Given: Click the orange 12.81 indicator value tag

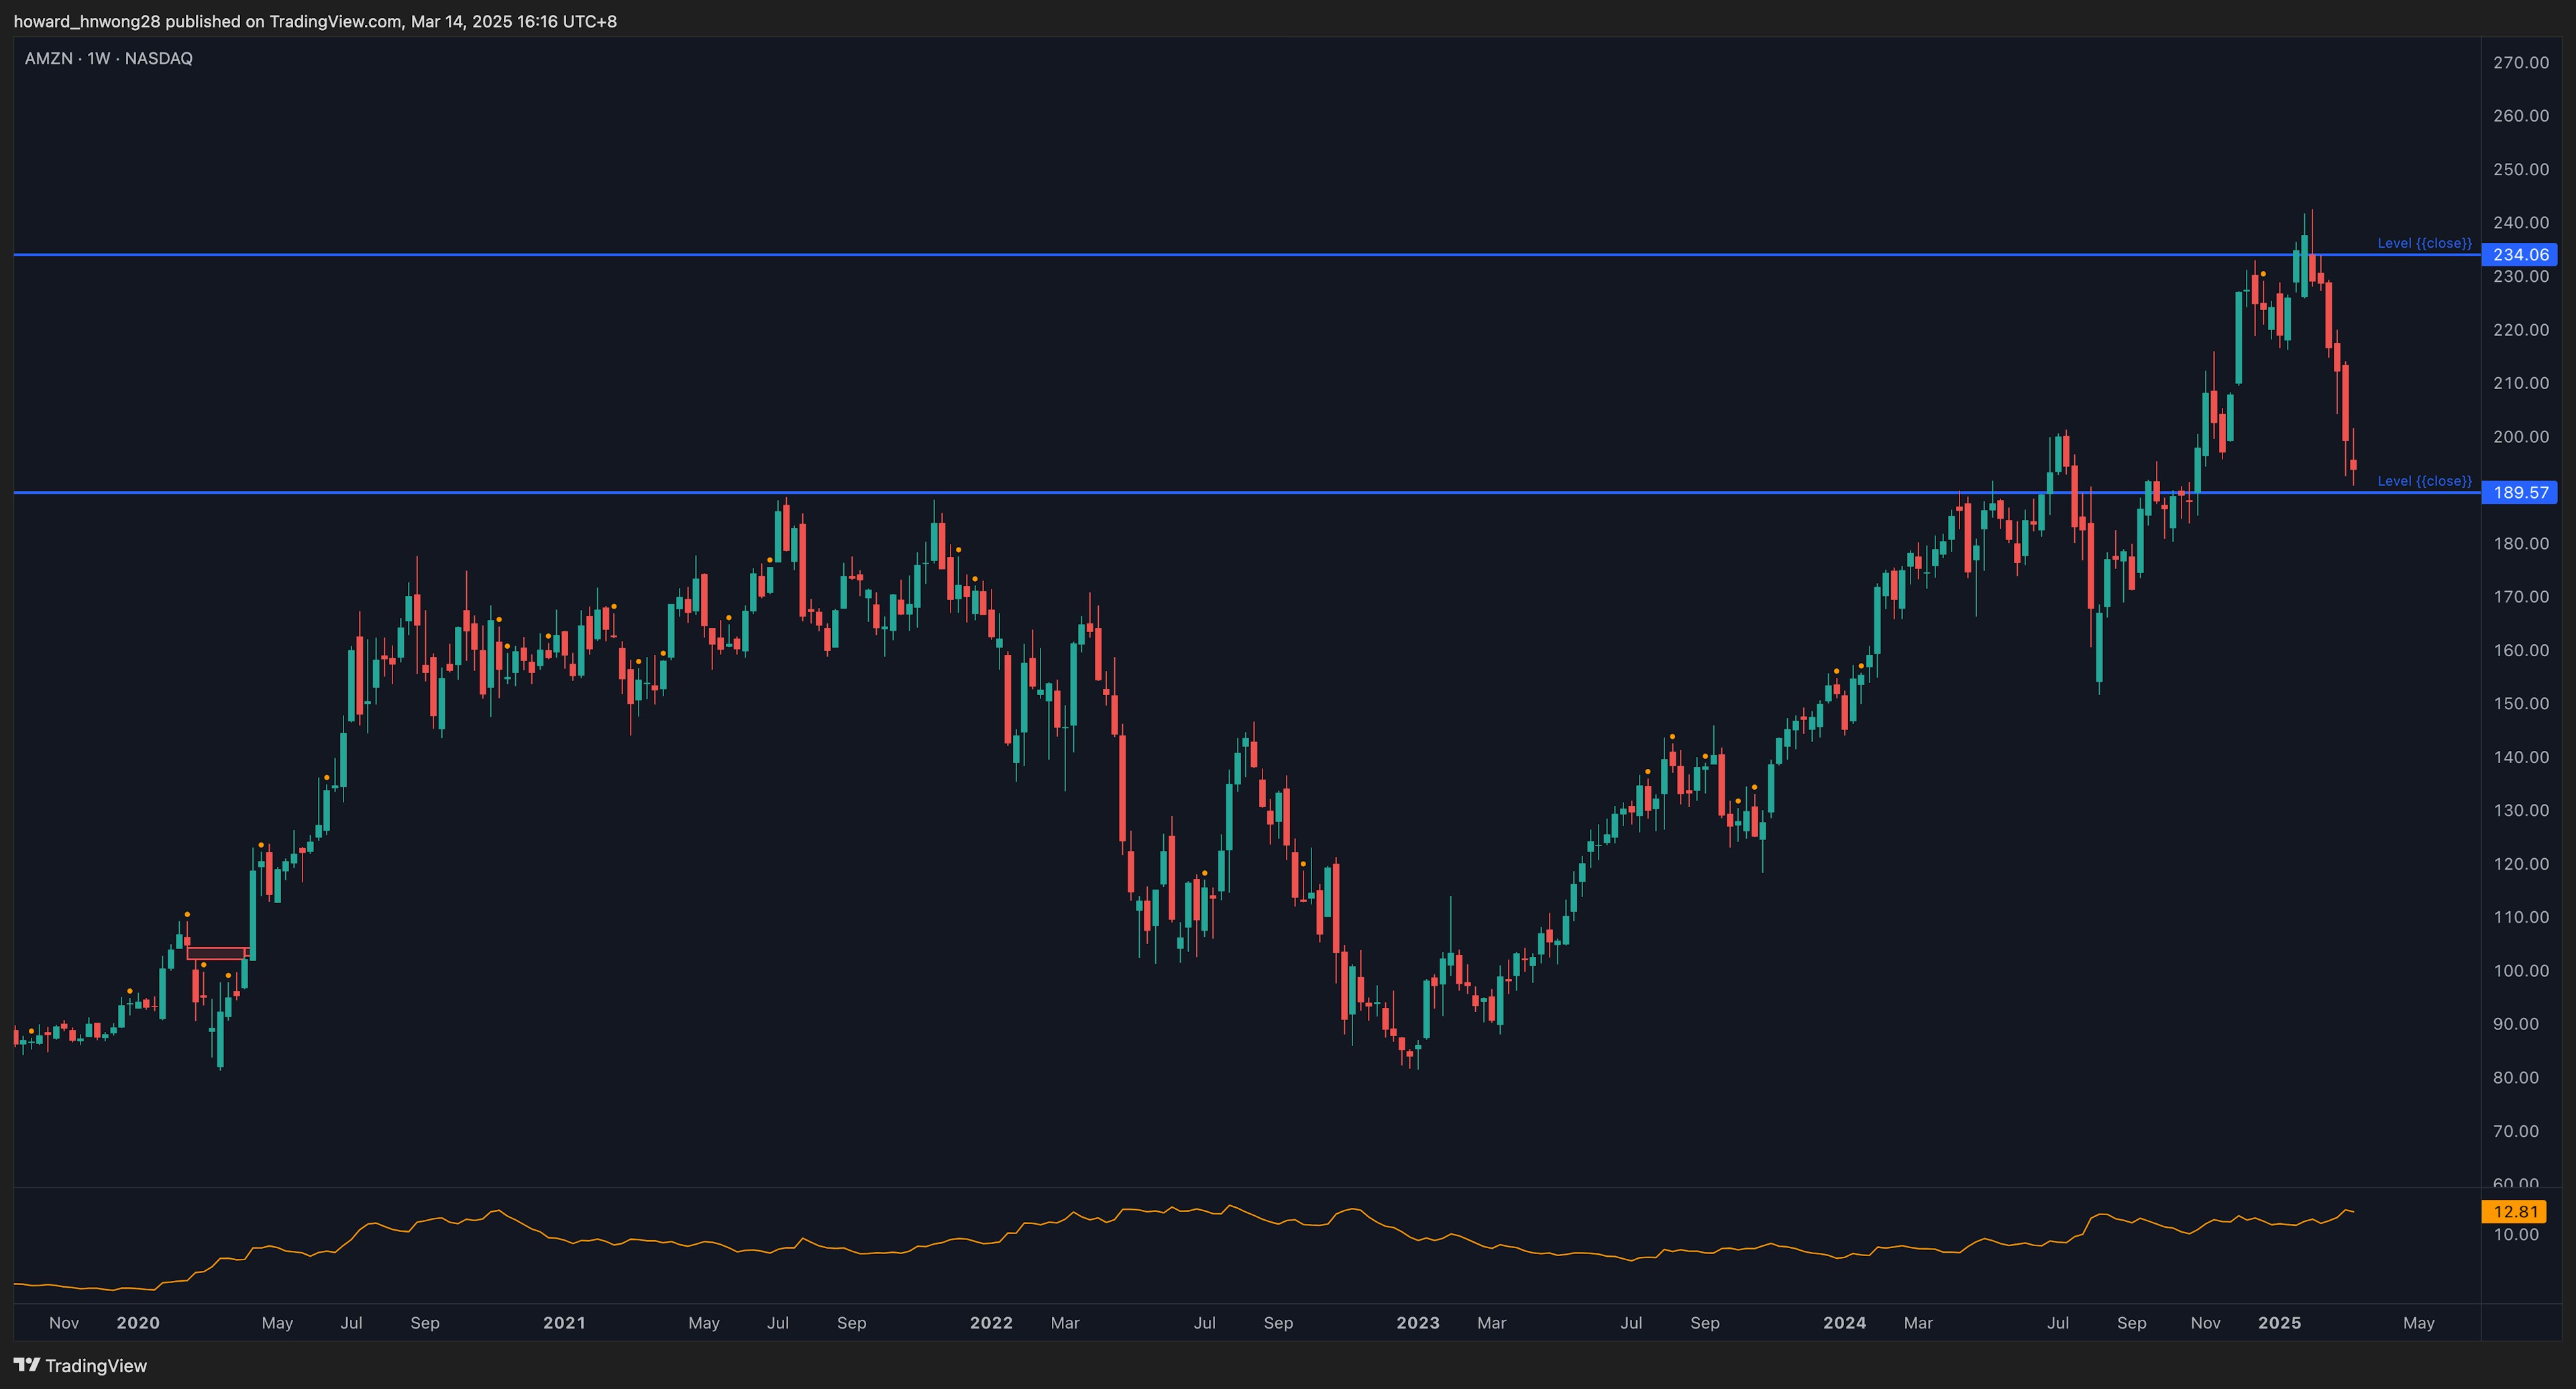Looking at the screenshot, I should tap(2515, 1212).
